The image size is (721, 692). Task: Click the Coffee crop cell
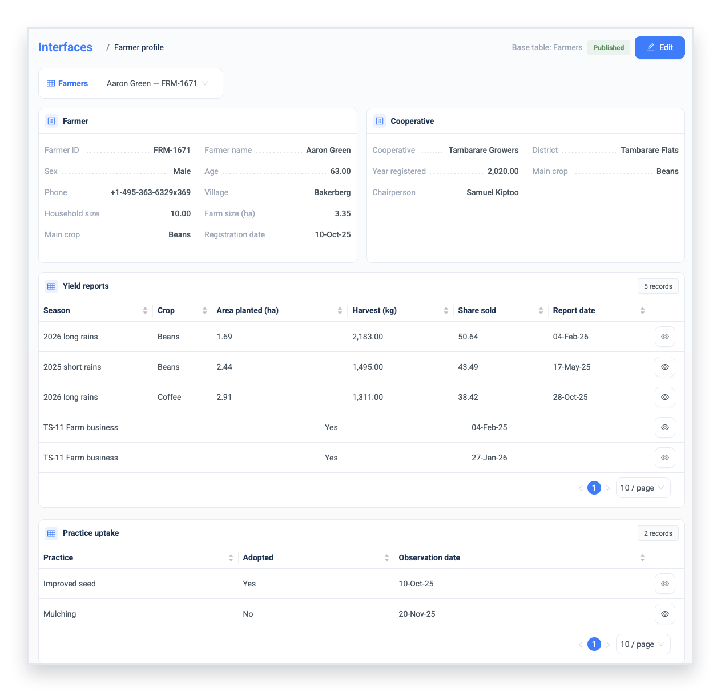[x=170, y=397]
